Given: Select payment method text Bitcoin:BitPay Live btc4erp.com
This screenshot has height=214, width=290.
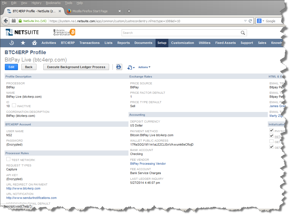Looking at the screenshot, I should point(152,135).
